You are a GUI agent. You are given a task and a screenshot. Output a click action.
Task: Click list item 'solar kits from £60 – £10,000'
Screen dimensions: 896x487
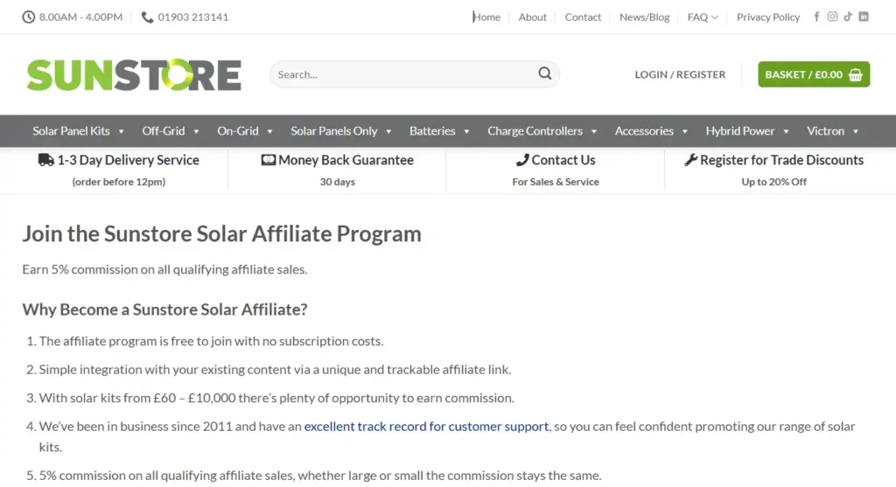click(276, 398)
